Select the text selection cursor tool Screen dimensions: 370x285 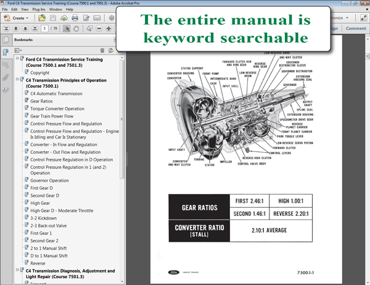(x=67, y=28)
